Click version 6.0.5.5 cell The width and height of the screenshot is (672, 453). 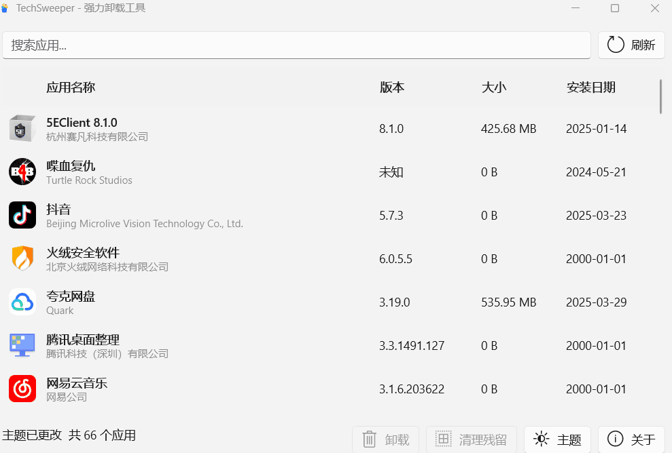coord(395,259)
